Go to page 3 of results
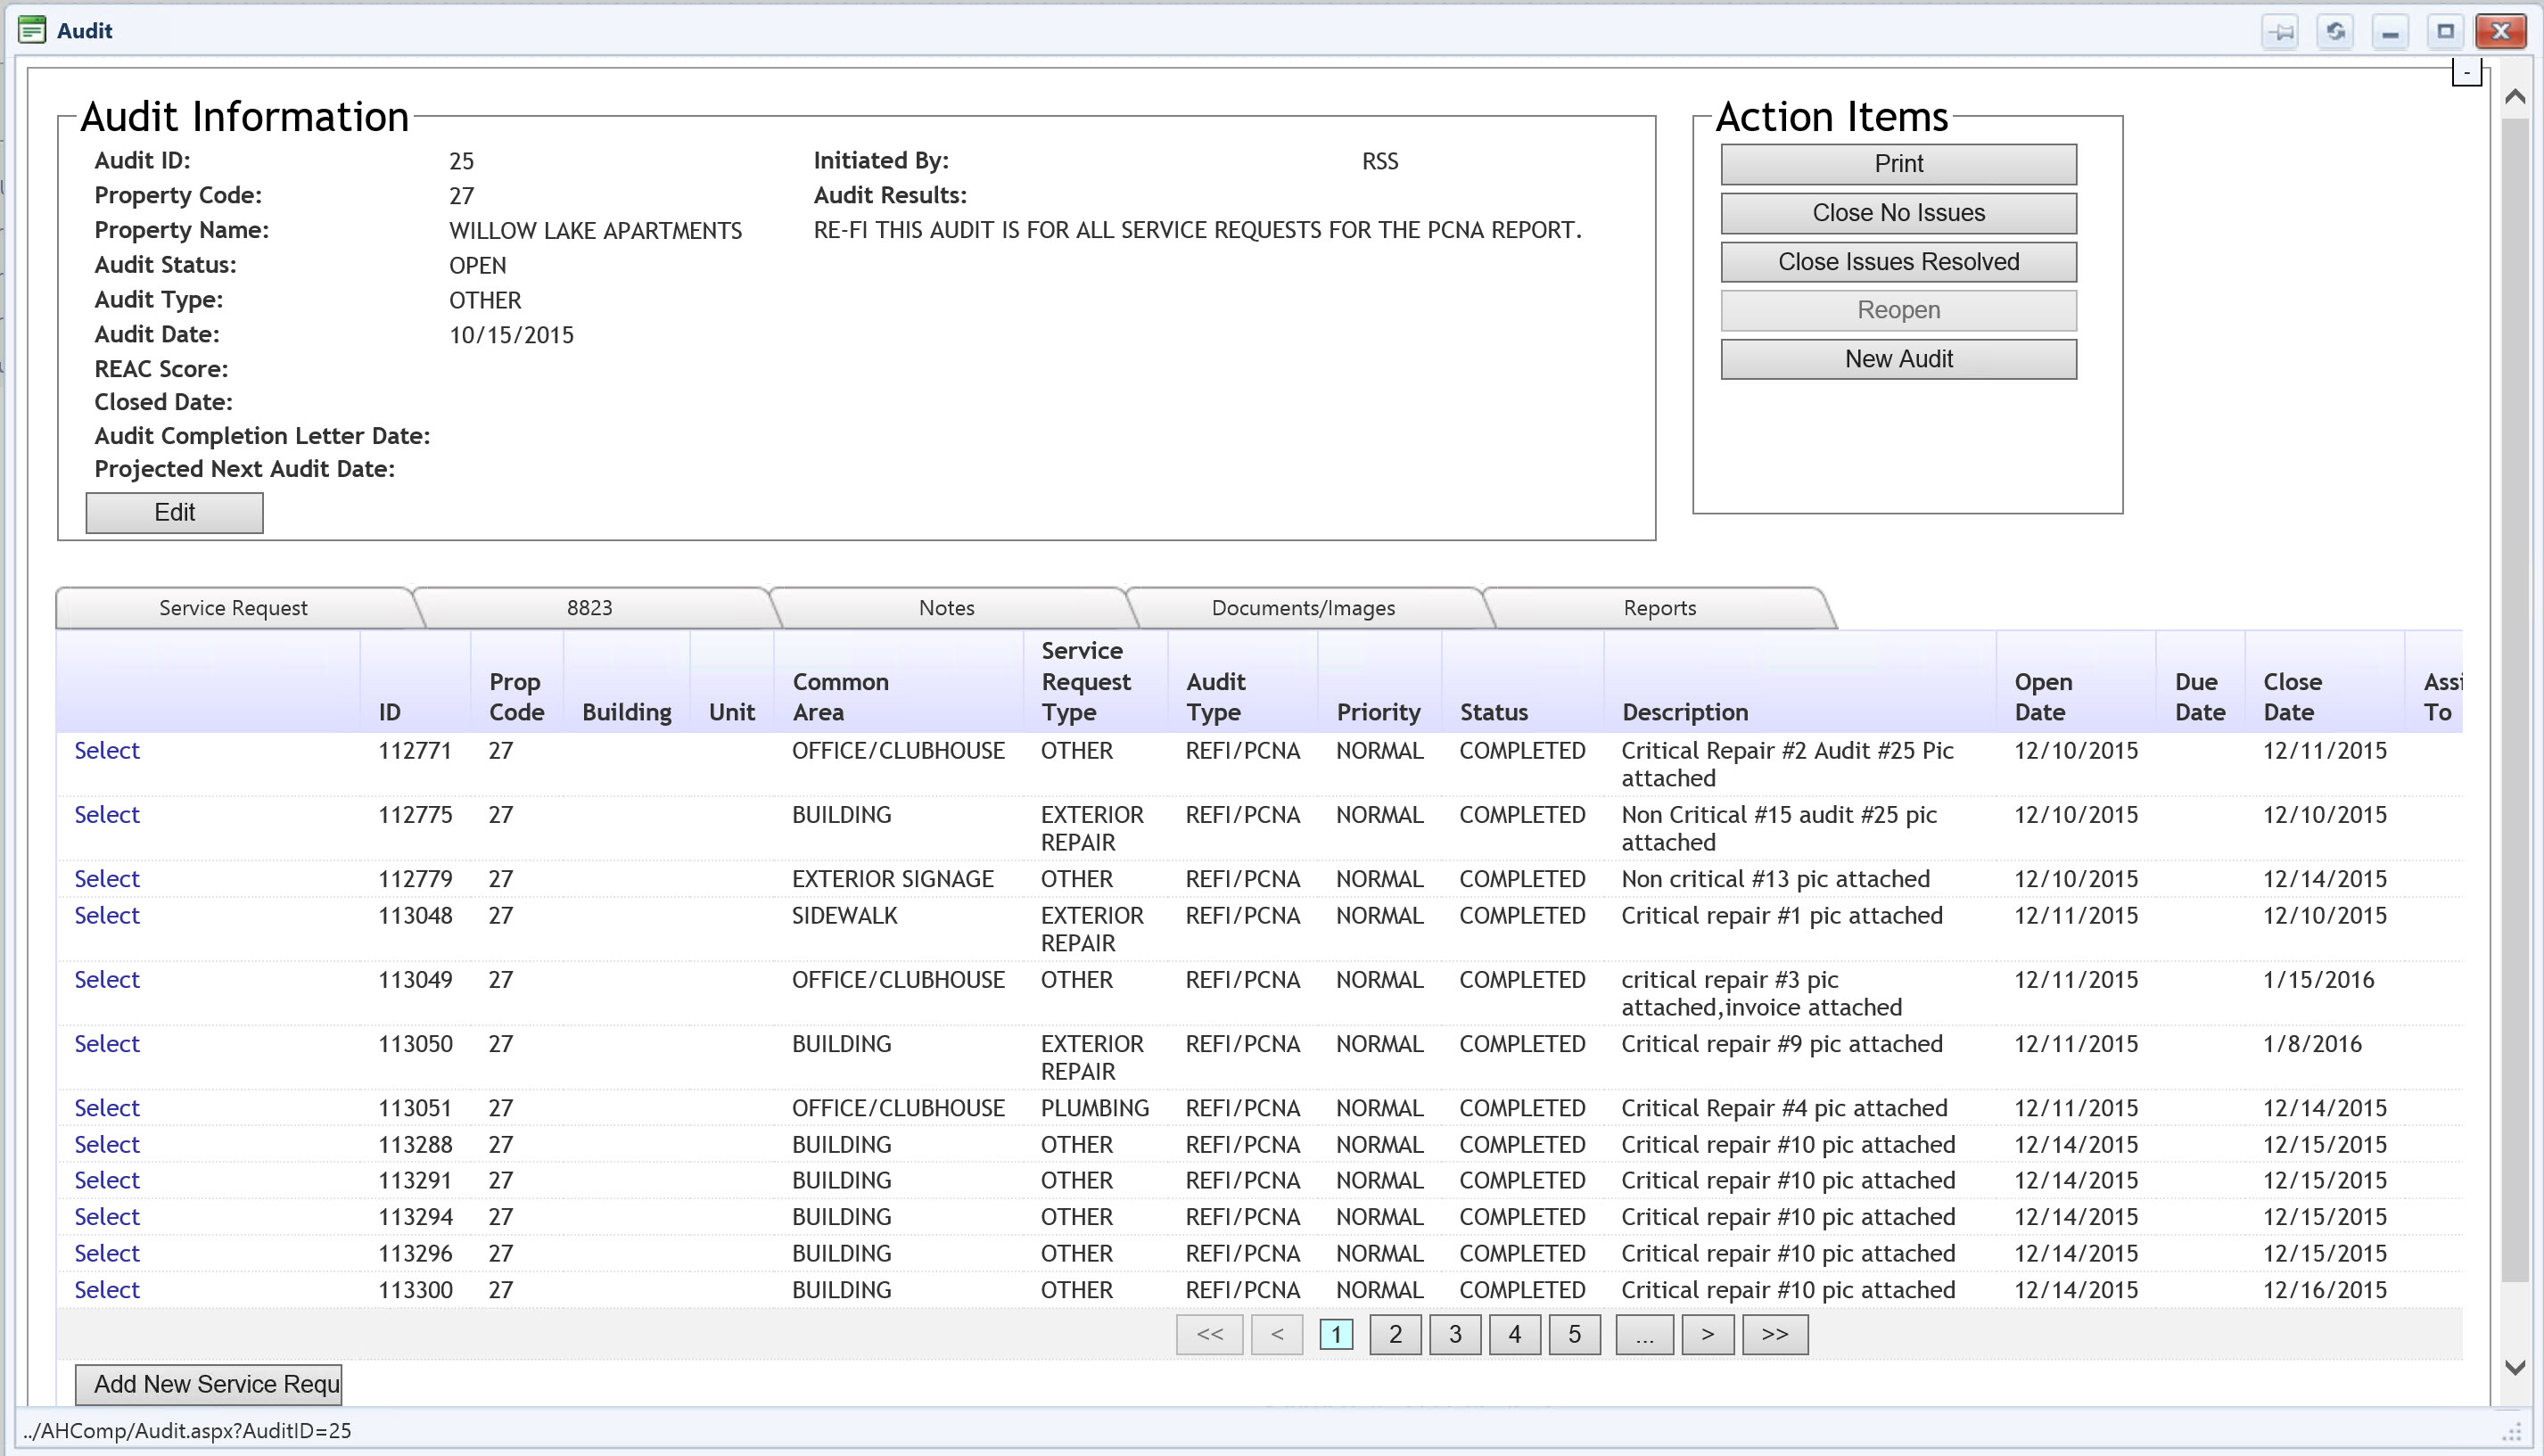 click(x=1454, y=1334)
